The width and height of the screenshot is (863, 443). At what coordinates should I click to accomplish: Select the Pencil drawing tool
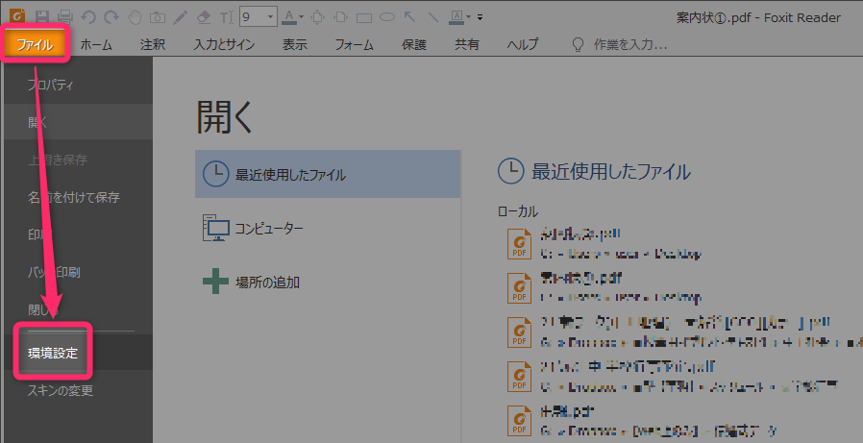180,16
